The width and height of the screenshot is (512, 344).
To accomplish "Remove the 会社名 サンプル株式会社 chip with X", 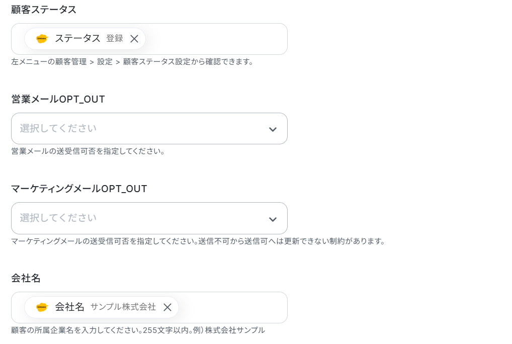I will (167, 307).
